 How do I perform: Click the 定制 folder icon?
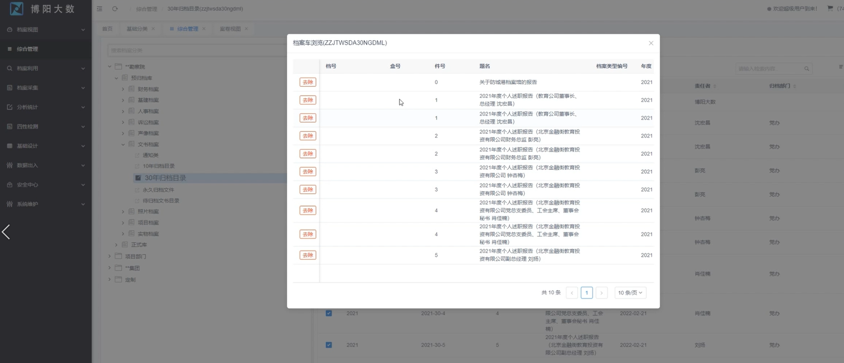tap(118, 280)
